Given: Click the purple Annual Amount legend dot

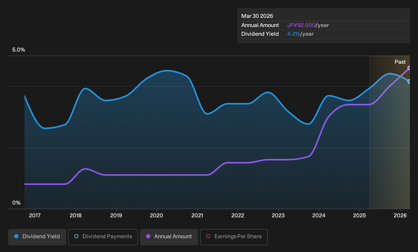Looking at the screenshot, I should click(148, 236).
